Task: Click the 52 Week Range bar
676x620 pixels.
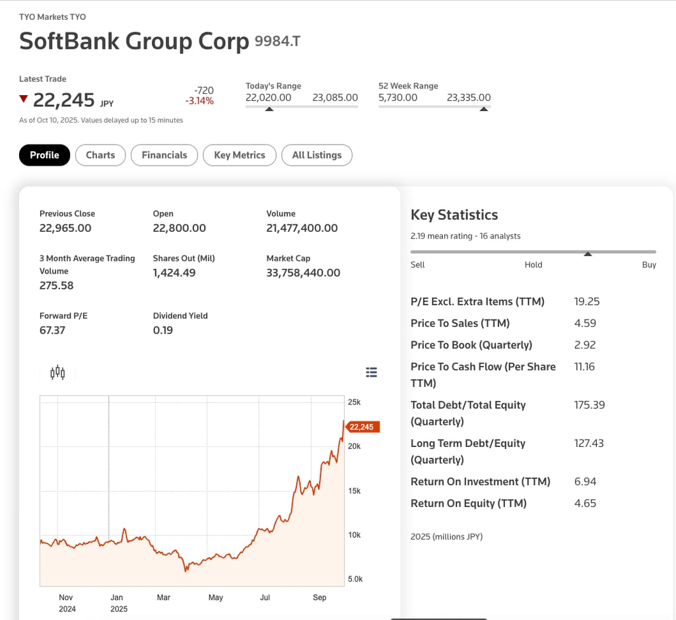Action: click(x=434, y=106)
